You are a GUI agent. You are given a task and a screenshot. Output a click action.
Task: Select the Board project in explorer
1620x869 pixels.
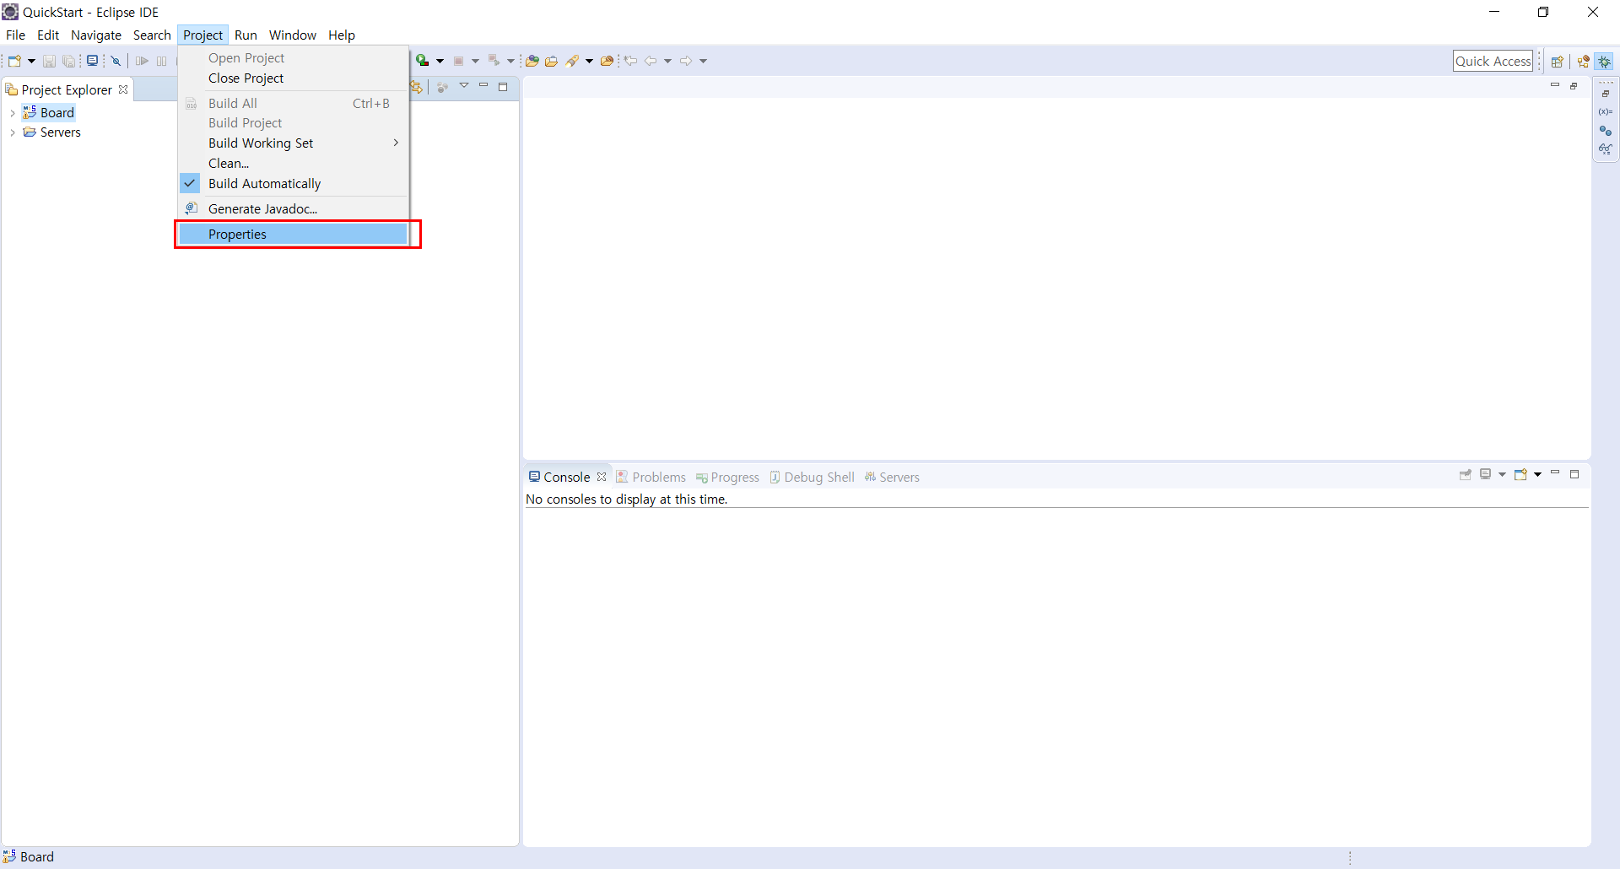tap(49, 112)
